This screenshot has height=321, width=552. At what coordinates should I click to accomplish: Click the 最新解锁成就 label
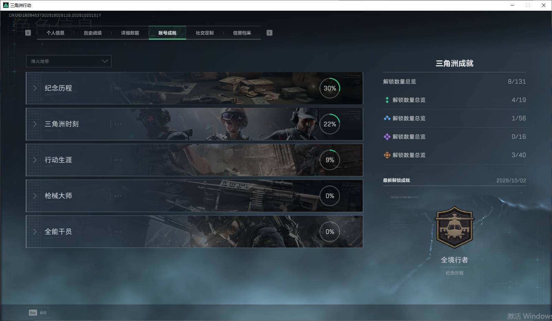click(397, 180)
